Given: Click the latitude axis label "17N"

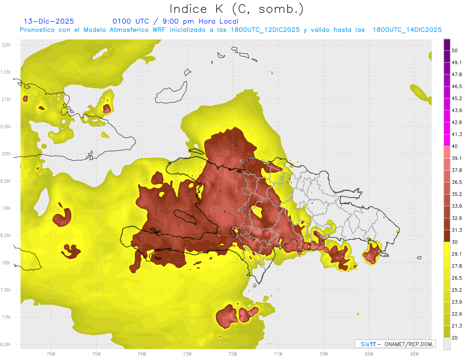Looking at the screenshot, I should 7,318.
